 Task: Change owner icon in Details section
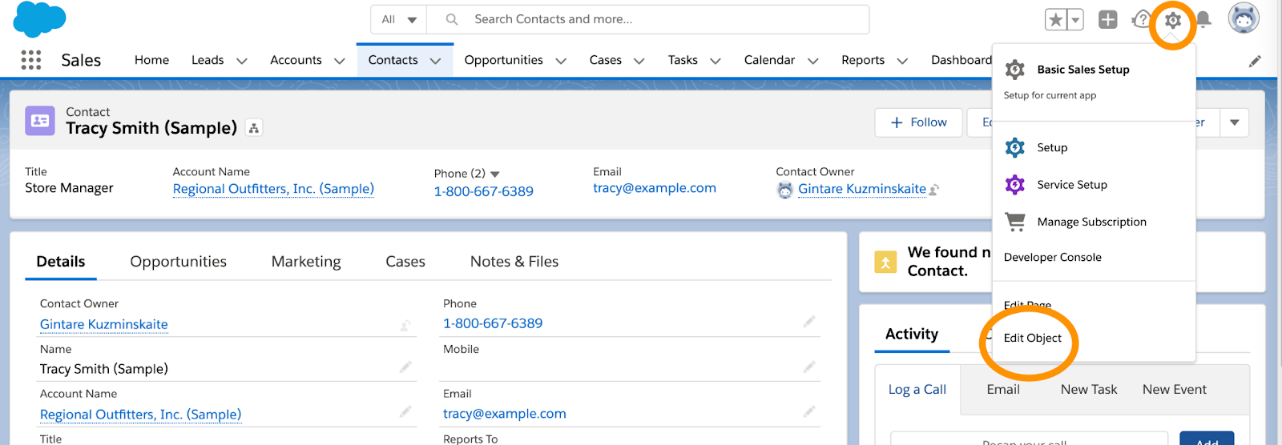(x=405, y=325)
